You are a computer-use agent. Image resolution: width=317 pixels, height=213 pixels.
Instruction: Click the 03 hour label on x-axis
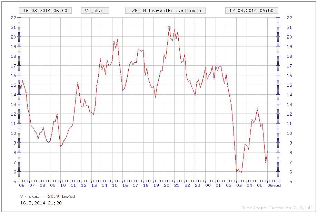(239, 185)
